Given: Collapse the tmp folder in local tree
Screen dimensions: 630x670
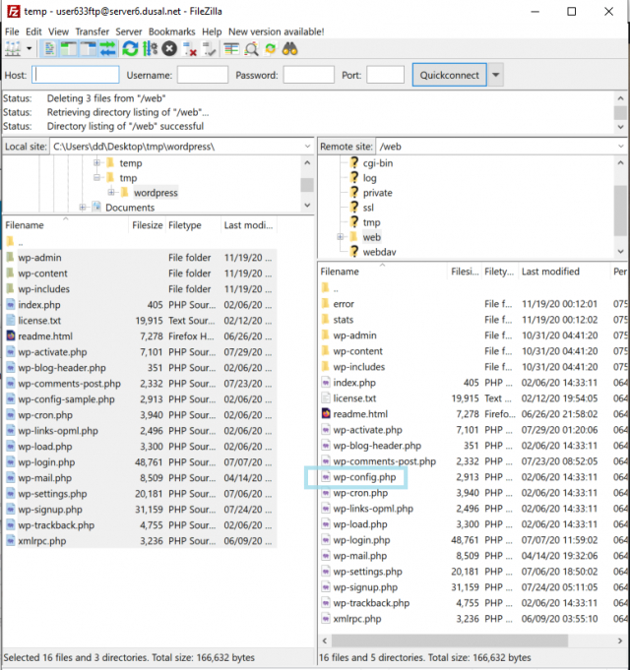Looking at the screenshot, I should click(96, 177).
